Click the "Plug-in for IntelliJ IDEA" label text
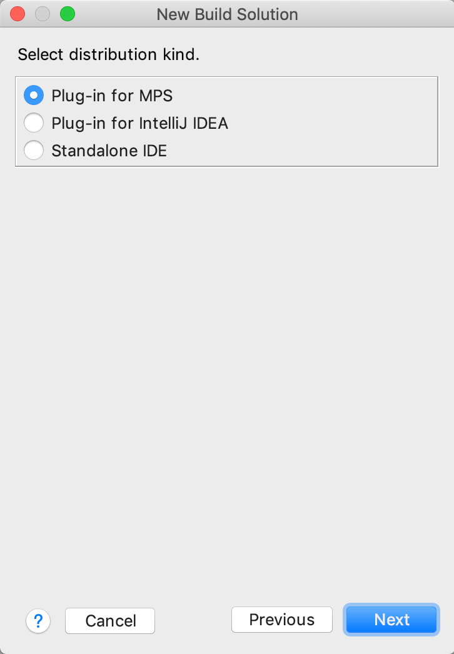Screen dimensions: 454x654 pyautogui.click(x=140, y=123)
